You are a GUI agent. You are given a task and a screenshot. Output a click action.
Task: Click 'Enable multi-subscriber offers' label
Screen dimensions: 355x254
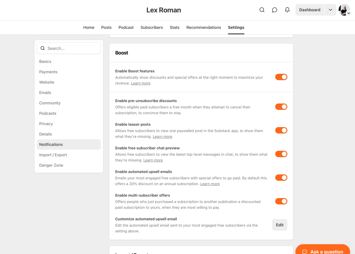[x=142, y=195]
